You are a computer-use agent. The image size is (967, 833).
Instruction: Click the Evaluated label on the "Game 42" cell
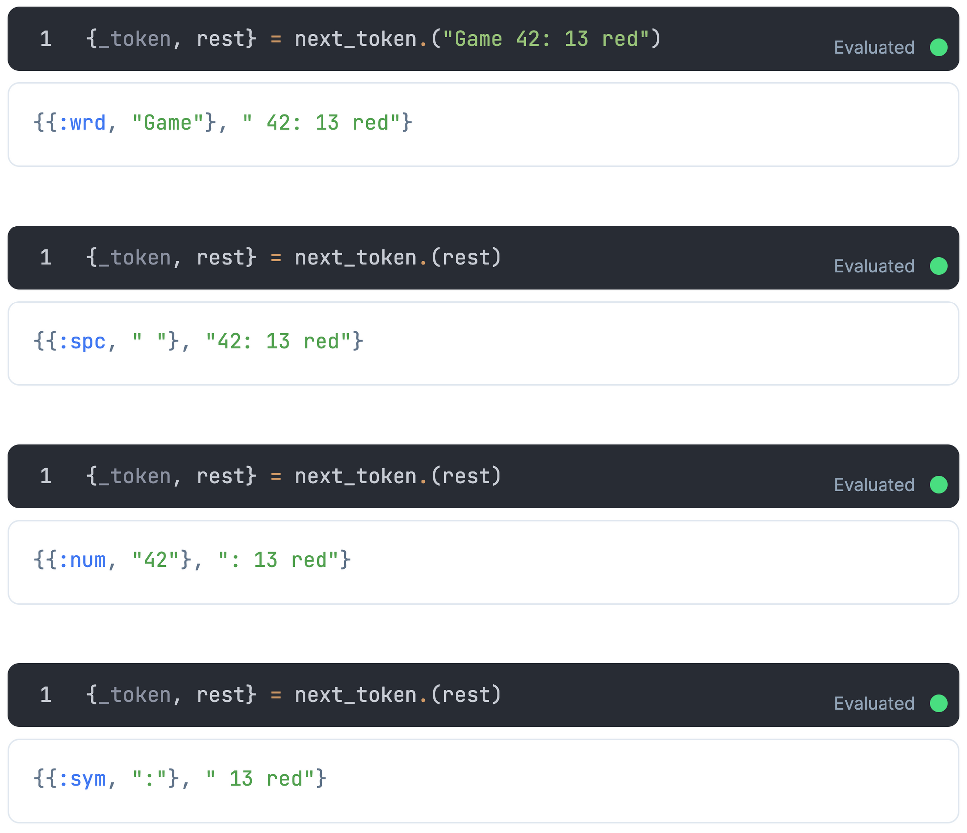click(x=874, y=48)
